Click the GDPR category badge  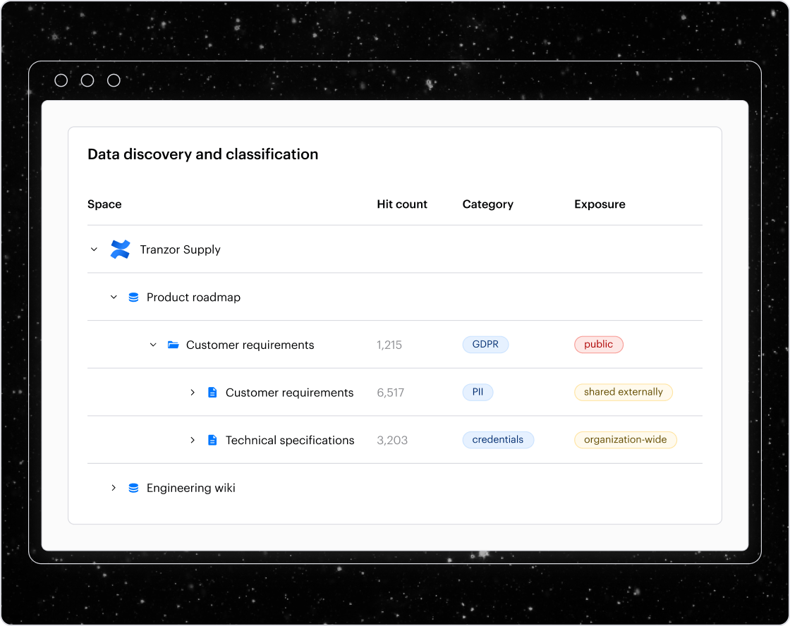click(485, 344)
